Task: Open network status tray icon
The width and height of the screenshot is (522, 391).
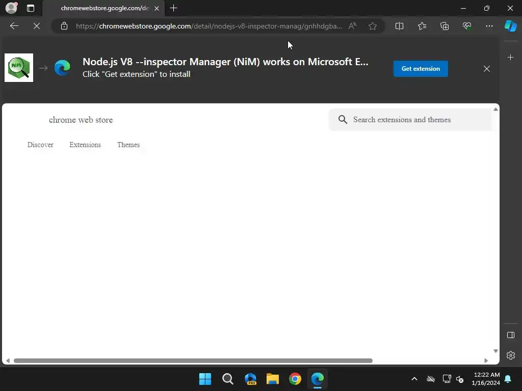Action: coord(447,379)
